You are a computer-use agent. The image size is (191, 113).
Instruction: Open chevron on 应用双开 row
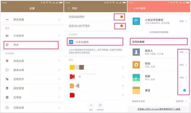point(59,79)
